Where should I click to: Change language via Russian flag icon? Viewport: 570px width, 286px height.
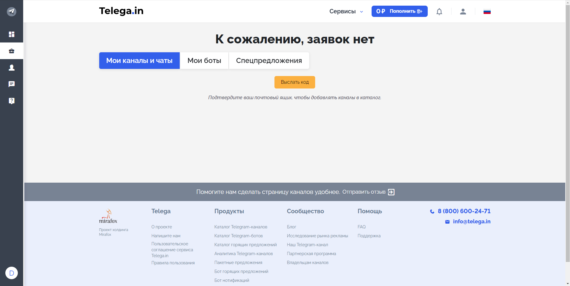(487, 12)
